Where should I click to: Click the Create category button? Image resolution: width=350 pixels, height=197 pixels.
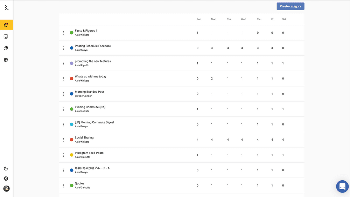pyautogui.click(x=290, y=6)
